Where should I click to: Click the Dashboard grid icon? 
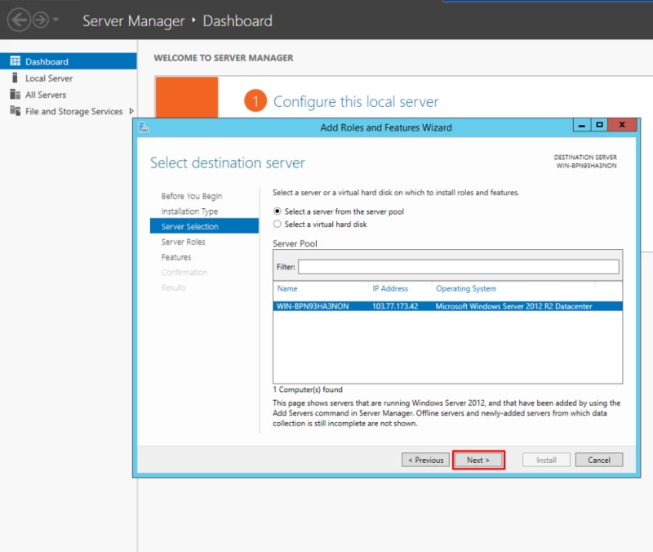point(15,60)
